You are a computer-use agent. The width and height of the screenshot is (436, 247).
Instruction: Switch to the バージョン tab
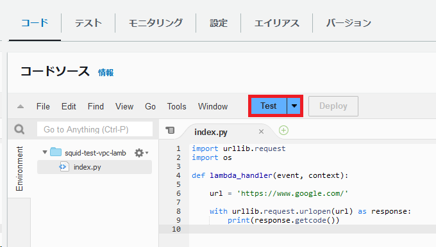coord(349,23)
